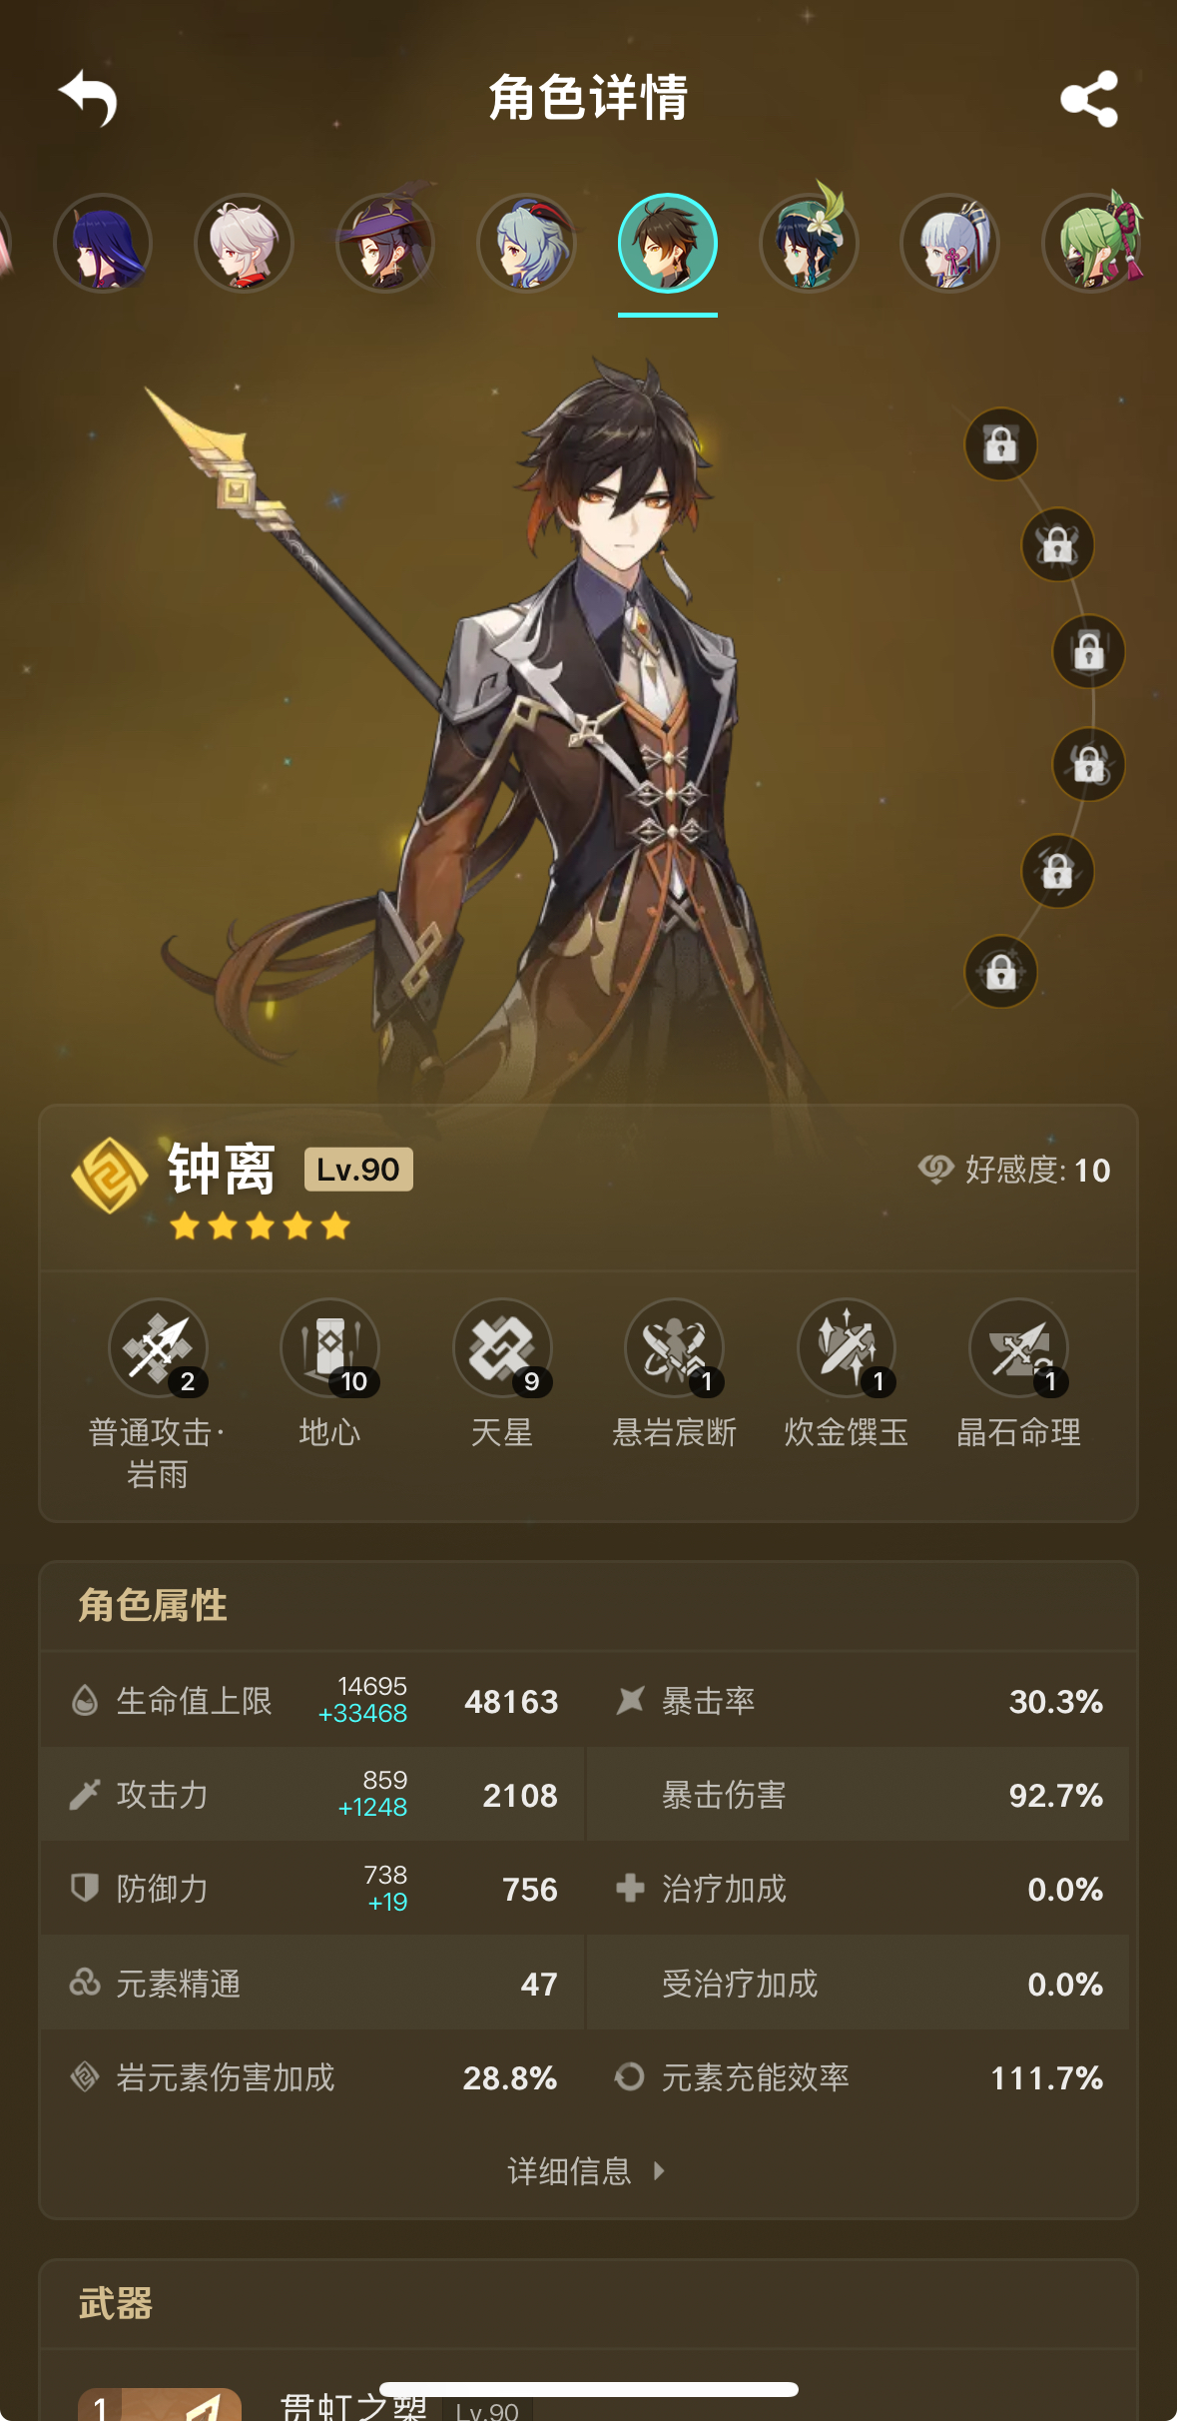Open 普通攻击·岩雨 talent icon
Viewport: 1177px width, 2421px height.
158,1347
